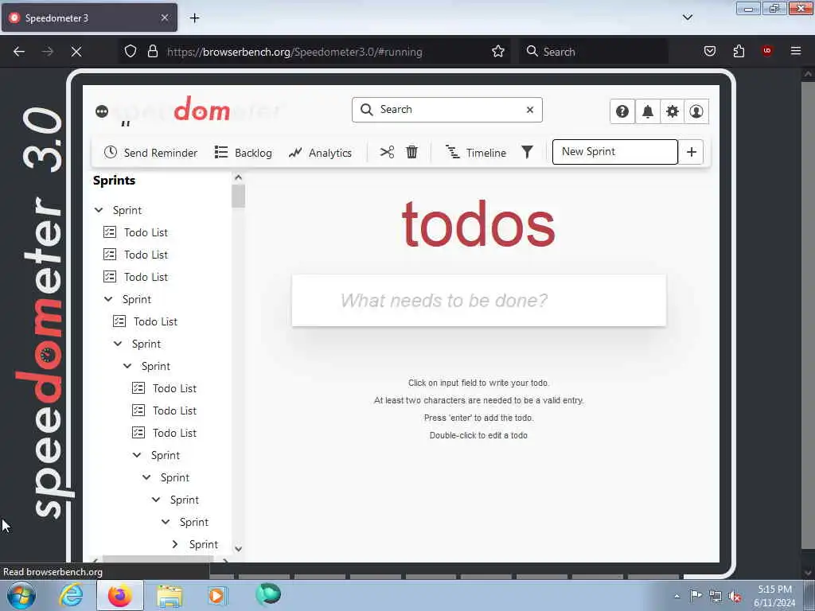Click the Backlog label

coord(253,153)
